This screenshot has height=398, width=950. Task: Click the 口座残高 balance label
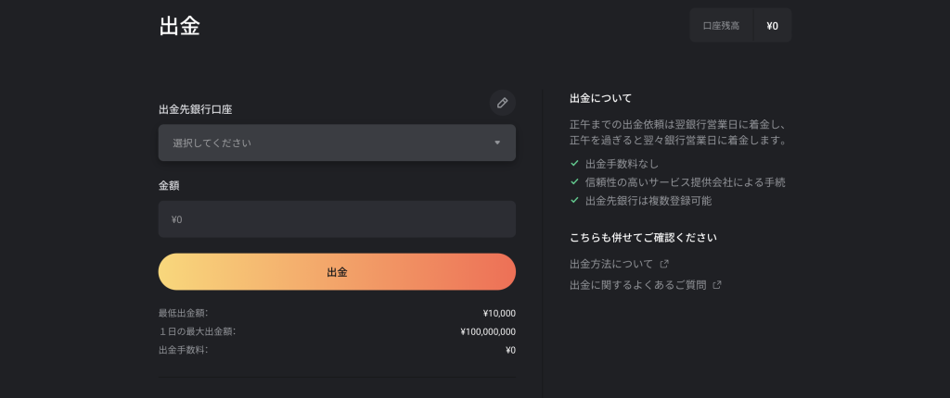click(721, 26)
